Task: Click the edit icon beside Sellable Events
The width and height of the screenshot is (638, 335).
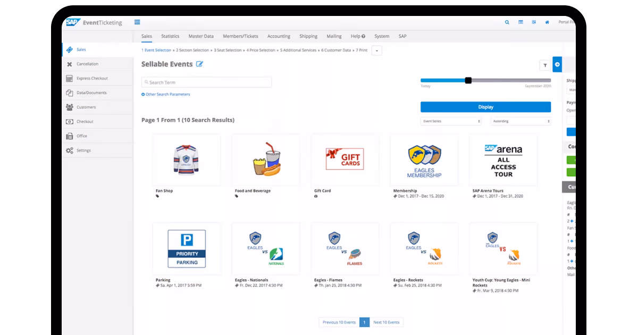Action: coord(200,64)
